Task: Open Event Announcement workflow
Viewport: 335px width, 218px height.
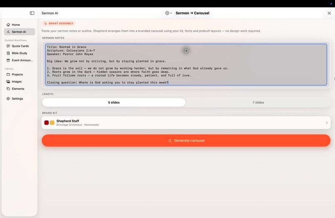Action: pos(20,60)
